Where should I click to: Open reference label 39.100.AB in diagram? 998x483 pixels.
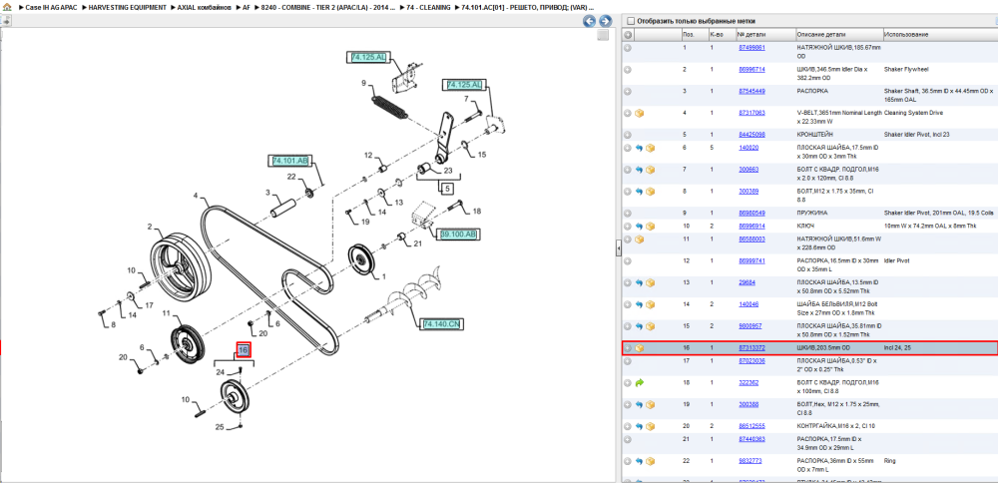(x=458, y=235)
